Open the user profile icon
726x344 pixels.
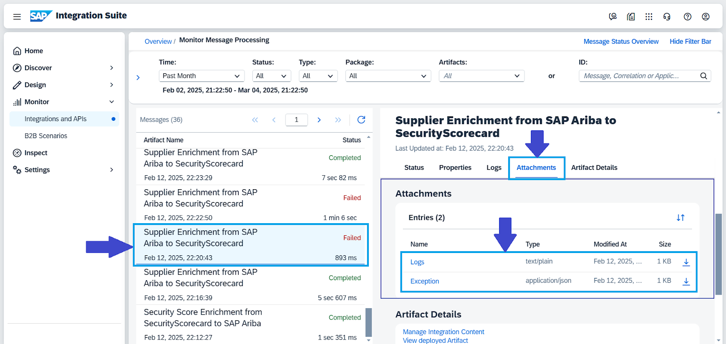(706, 17)
